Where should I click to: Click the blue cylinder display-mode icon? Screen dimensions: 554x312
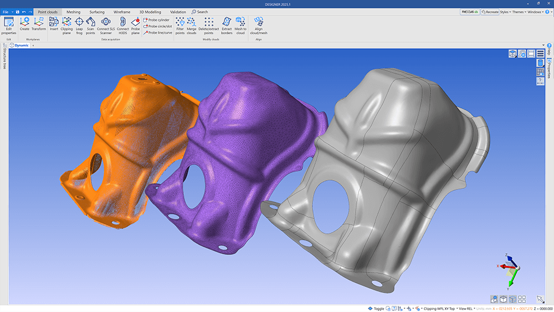click(540, 63)
